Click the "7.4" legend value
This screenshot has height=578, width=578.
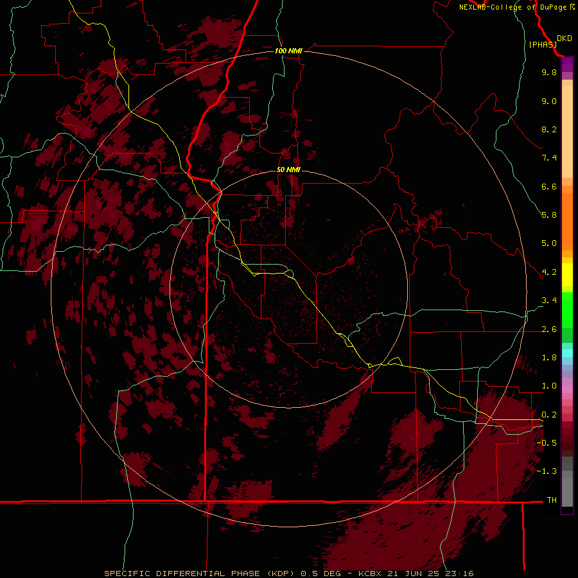click(549, 158)
